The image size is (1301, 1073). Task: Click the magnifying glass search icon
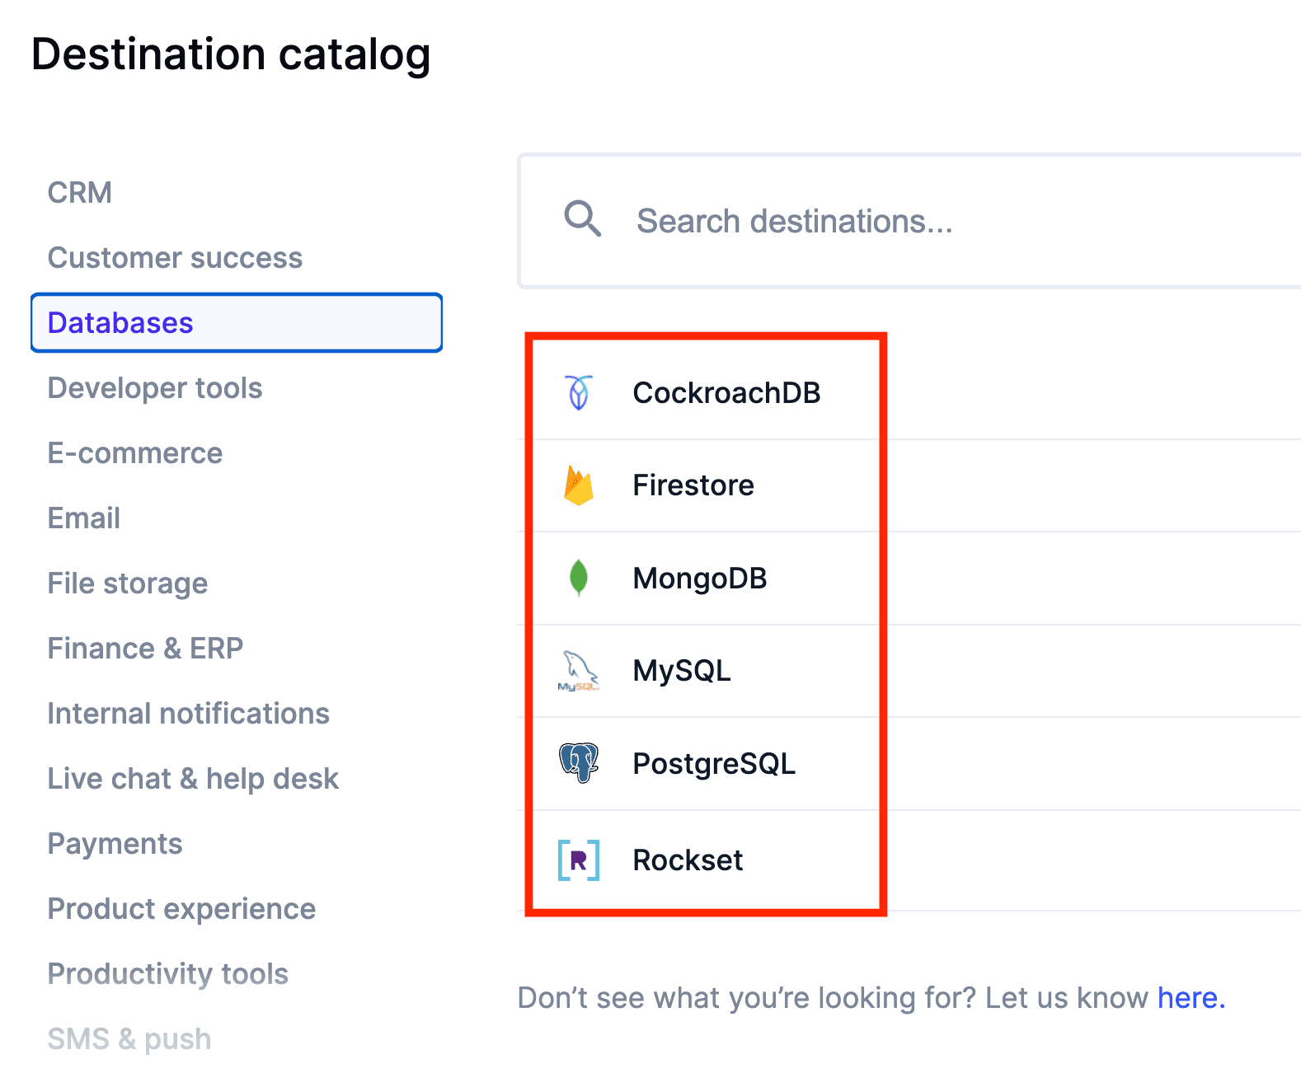(582, 219)
